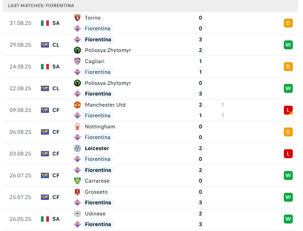Click the Italy flag on 31.08.25 row
Viewport: 303px width, 231px height.
tap(45, 23)
